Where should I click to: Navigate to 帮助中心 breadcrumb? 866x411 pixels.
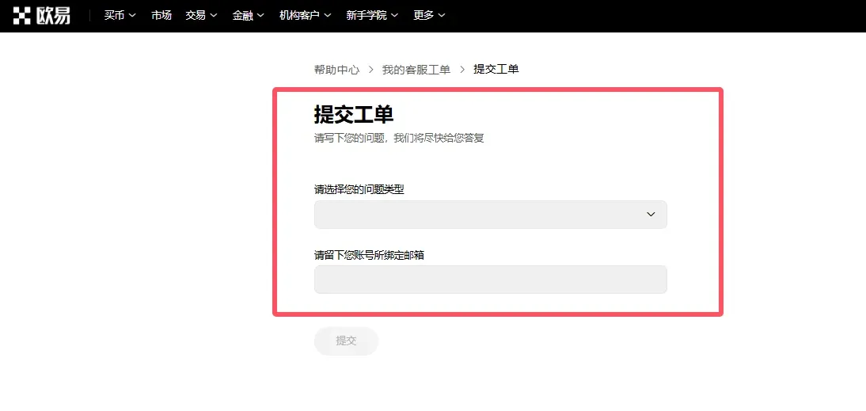337,69
